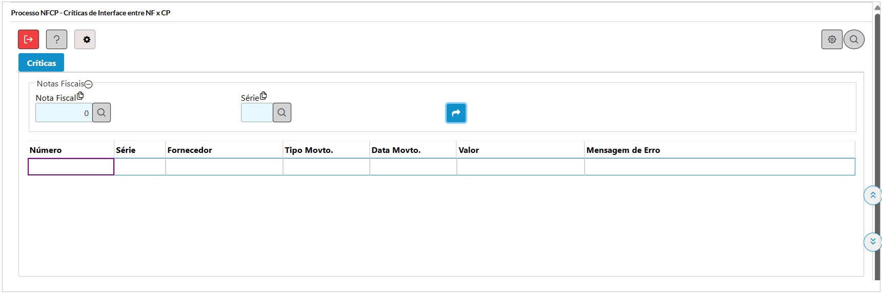Click the red exit icon button
The width and height of the screenshot is (882, 293).
pyautogui.click(x=28, y=39)
